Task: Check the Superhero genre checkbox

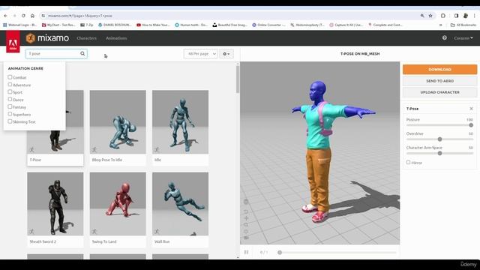Action: tap(10, 114)
